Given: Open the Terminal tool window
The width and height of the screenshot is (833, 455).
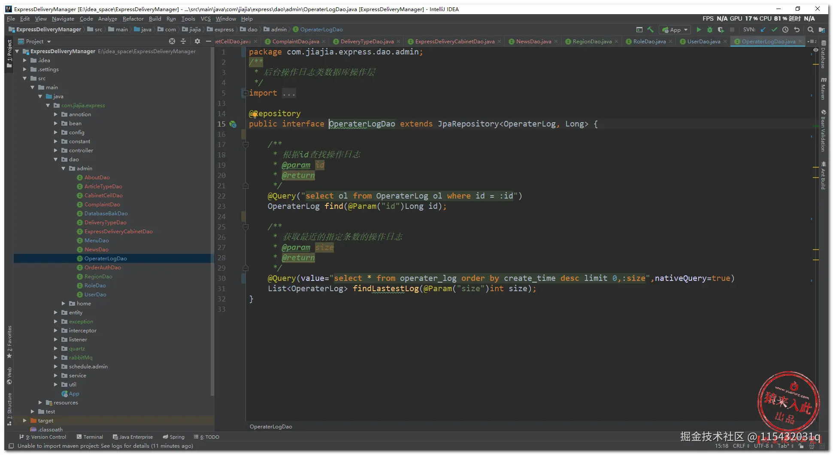Looking at the screenshot, I should [x=90, y=437].
